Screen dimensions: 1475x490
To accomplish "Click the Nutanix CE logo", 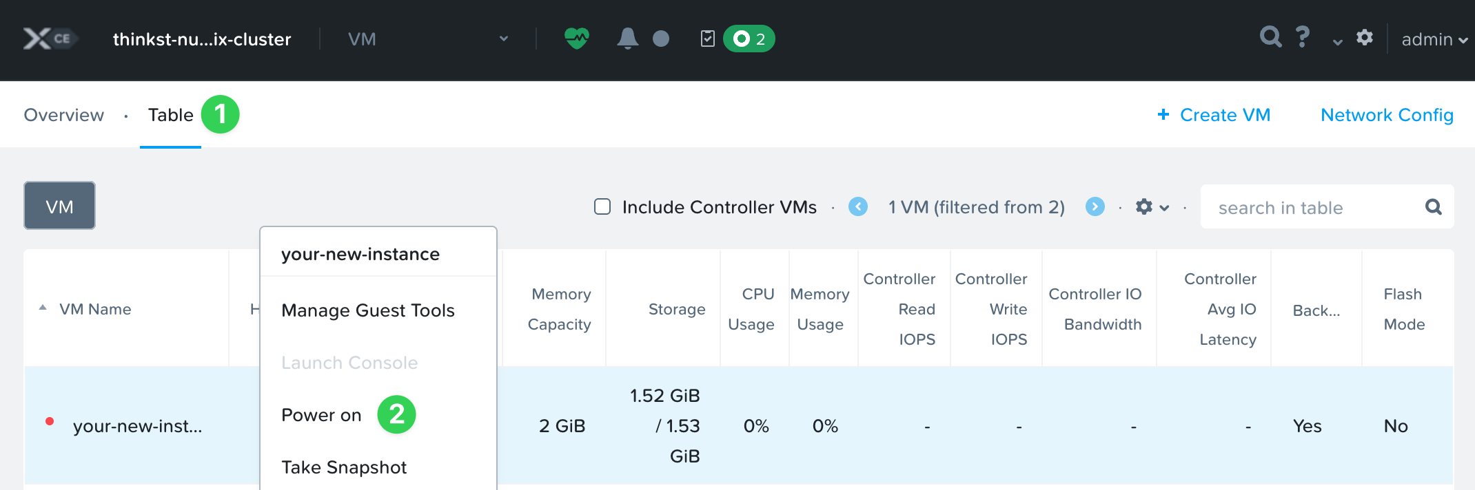I will click(48, 39).
